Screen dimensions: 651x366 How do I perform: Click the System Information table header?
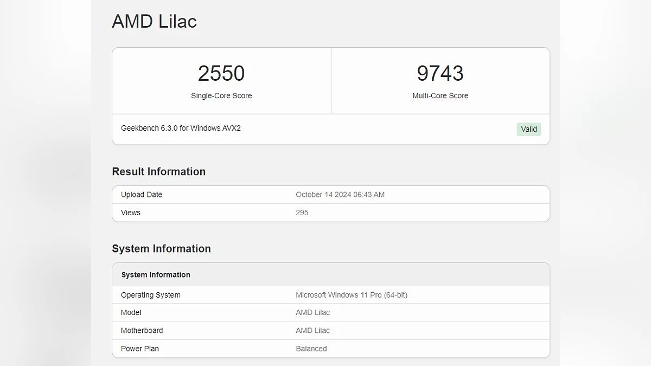(156, 275)
